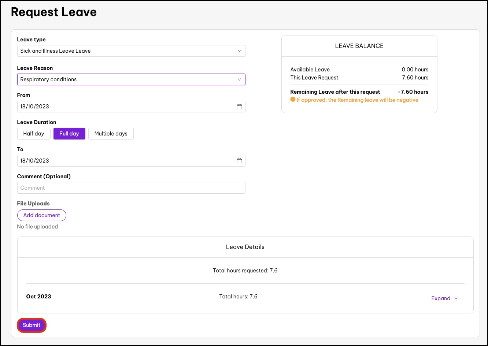Click the chevron arrow of Leave type field

coord(239,51)
